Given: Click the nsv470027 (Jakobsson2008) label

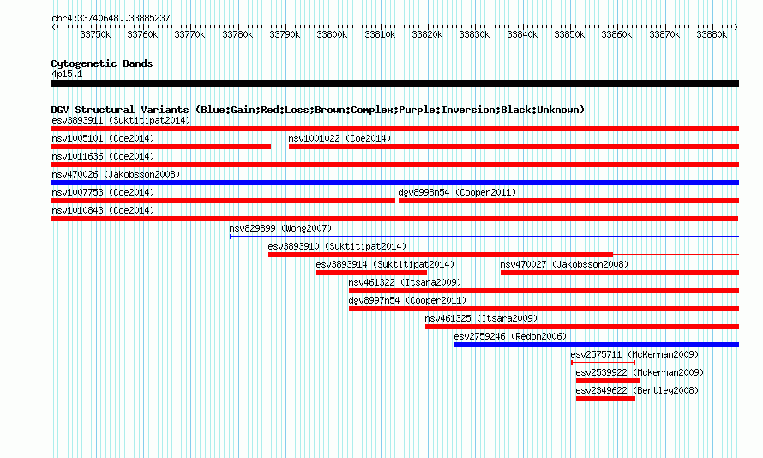Looking at the screenshot, I should [564, 264].
